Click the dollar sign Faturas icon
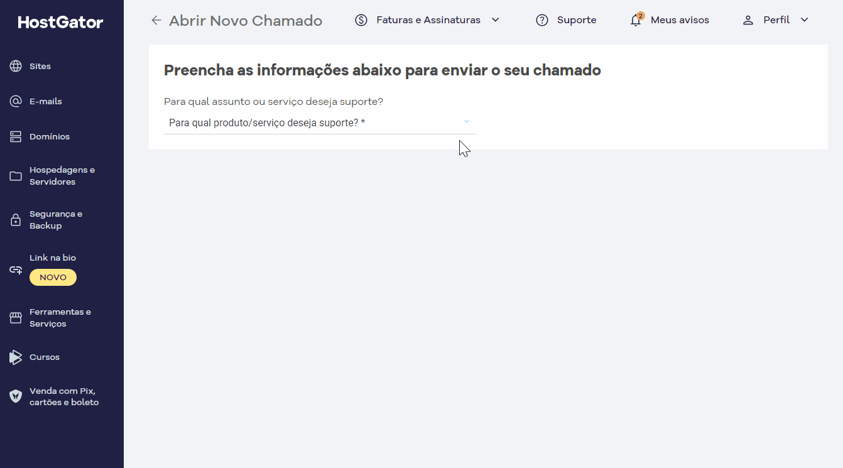This screenshot has height=468, width=843. pos(361,20)
